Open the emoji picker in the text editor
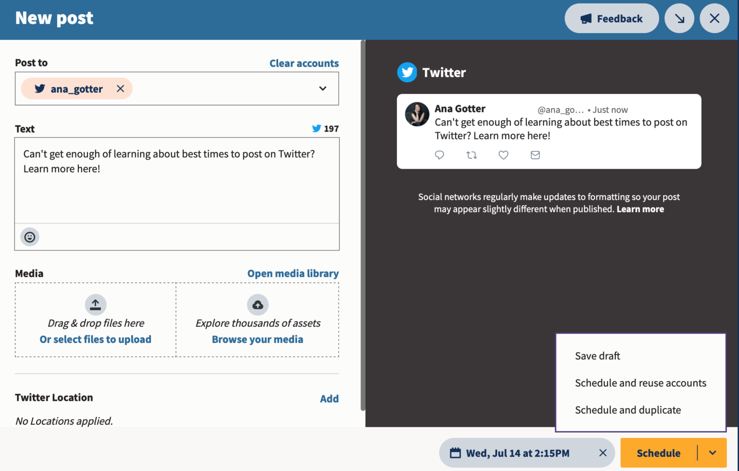The height and width of the screenshot is (471, 739). [x=30, y=236]
